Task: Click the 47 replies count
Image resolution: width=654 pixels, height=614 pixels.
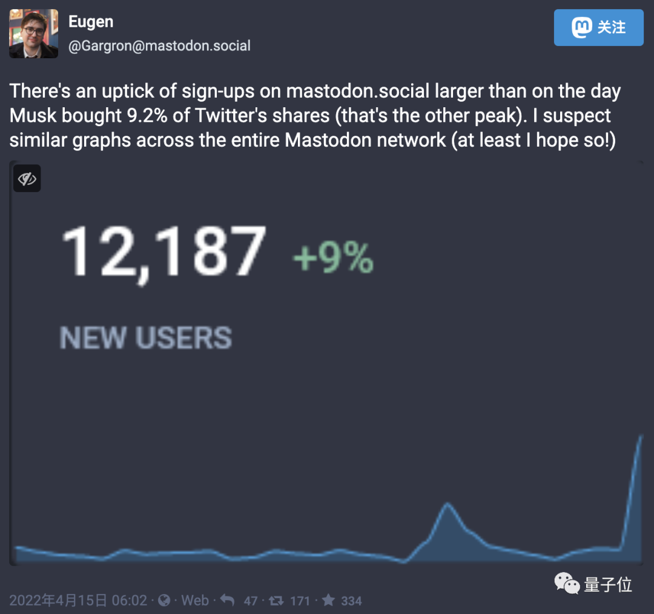Action: pos(251,601)
